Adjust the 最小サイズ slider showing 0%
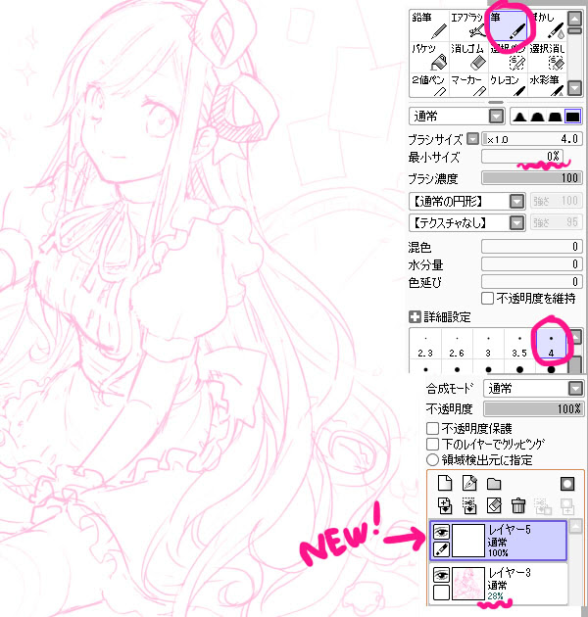Screen dimensions: 588x617 (522, 157)
